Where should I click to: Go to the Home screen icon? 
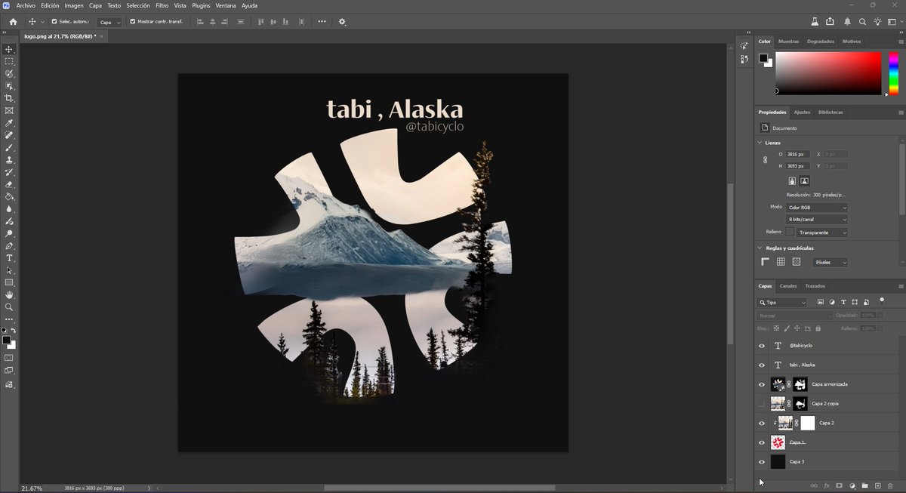point(13,22)
